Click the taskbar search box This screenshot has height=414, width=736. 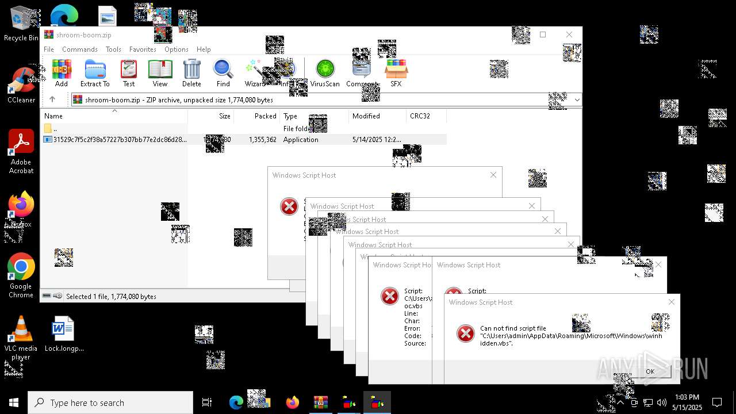pyautogui.click(x=110, y=402)
